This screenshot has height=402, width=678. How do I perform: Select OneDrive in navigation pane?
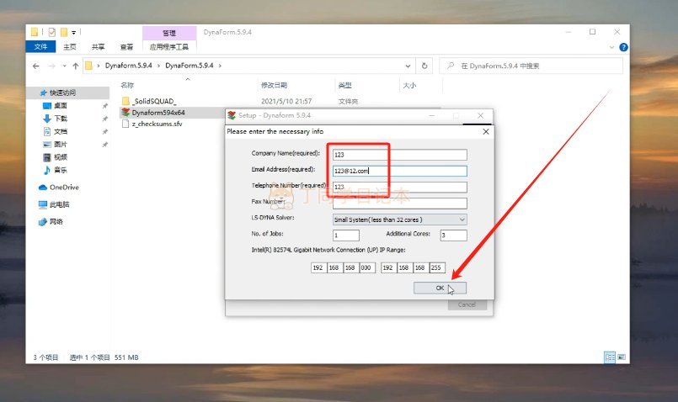(x=64, y=188)
